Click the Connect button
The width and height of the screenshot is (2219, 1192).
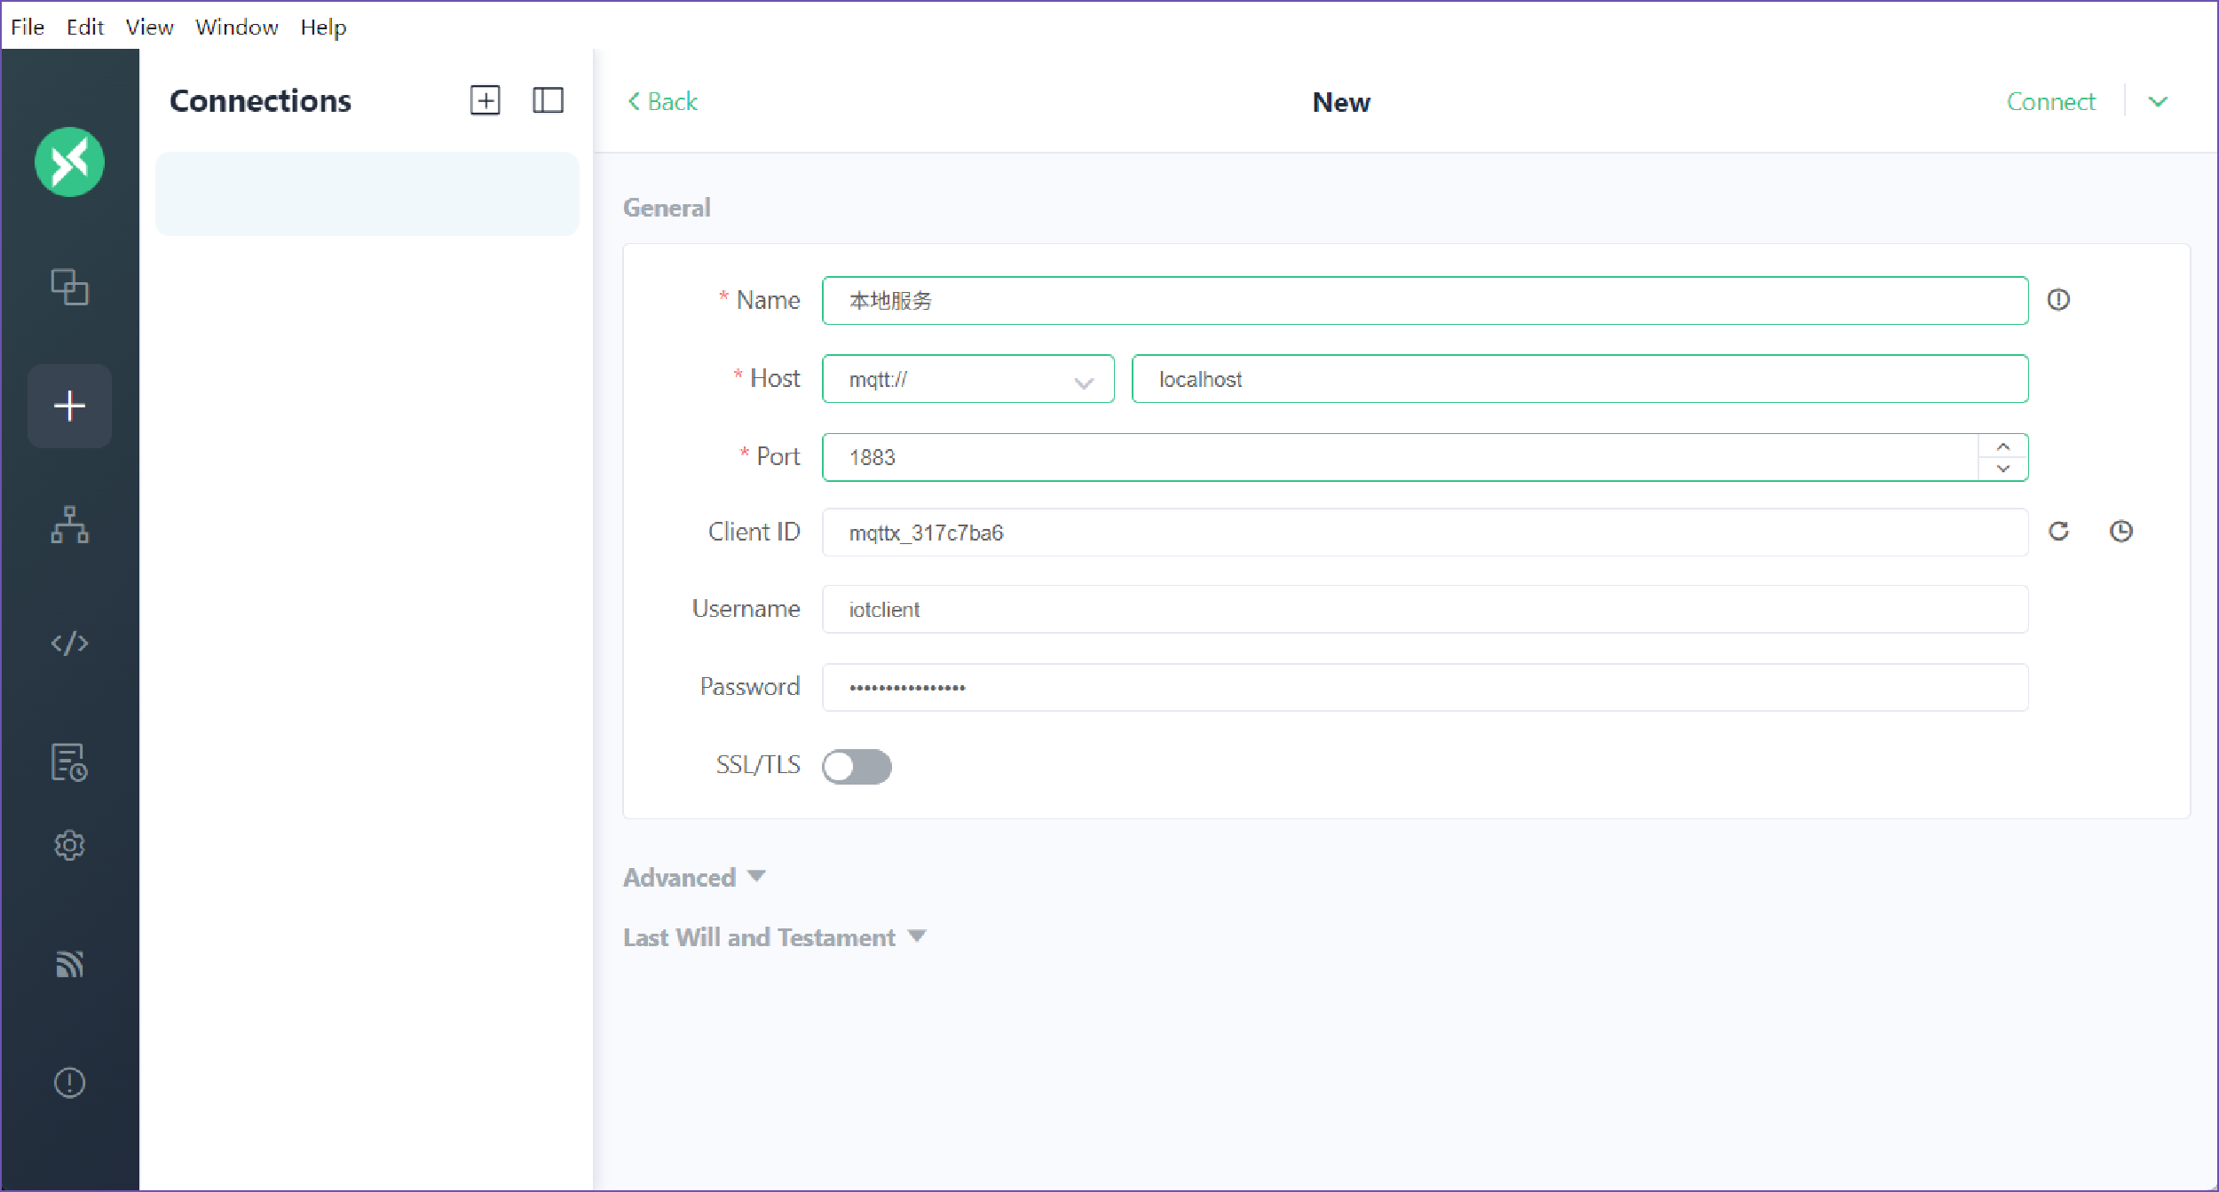[2050, 102]
